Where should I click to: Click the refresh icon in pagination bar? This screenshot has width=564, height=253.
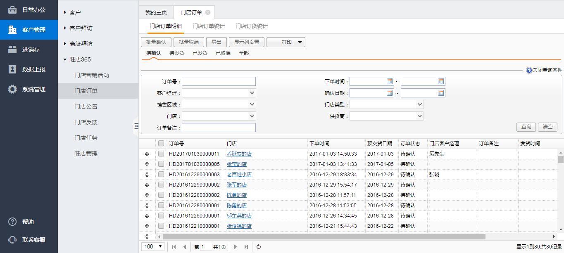pyautogui.click(x=259, y=247)
